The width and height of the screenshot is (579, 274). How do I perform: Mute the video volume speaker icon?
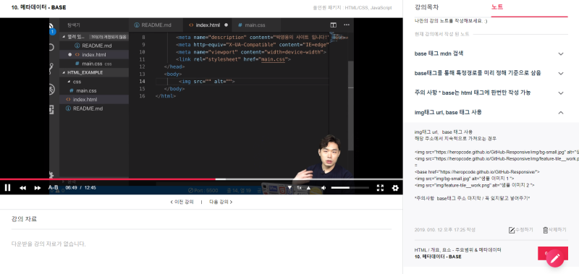click(324, 188)
